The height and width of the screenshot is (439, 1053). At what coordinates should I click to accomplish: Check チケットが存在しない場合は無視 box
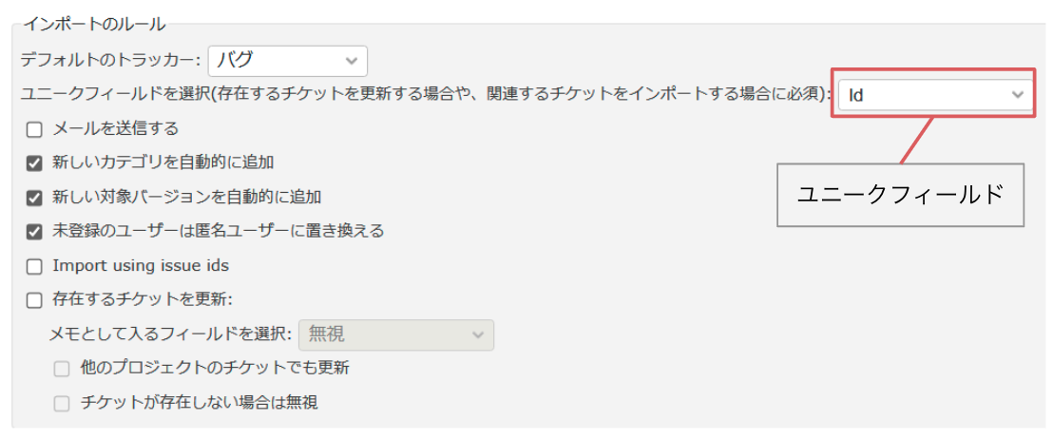pos(62,403)
